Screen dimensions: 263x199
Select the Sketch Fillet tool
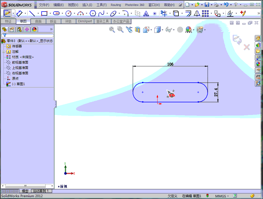pyautogui.click(x=125, y=13)
